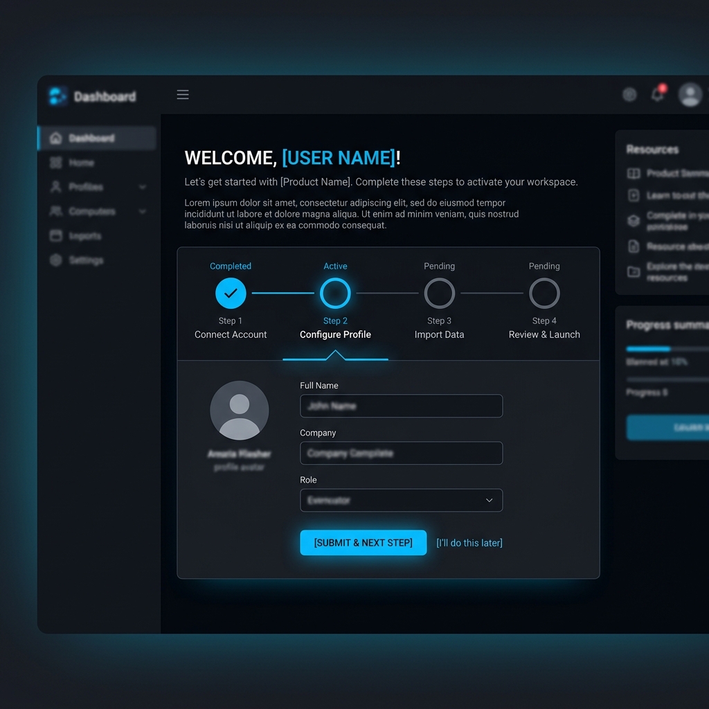Open Settings via the top-right gear icon
709x709 pixels.
[629, 94]
